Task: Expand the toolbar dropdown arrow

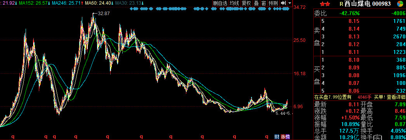Action: 290,3
